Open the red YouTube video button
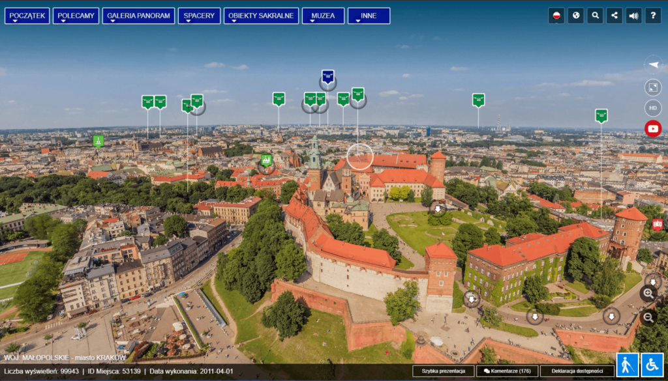Viewport: 668px width, 381px height. (x=652, y=128)
